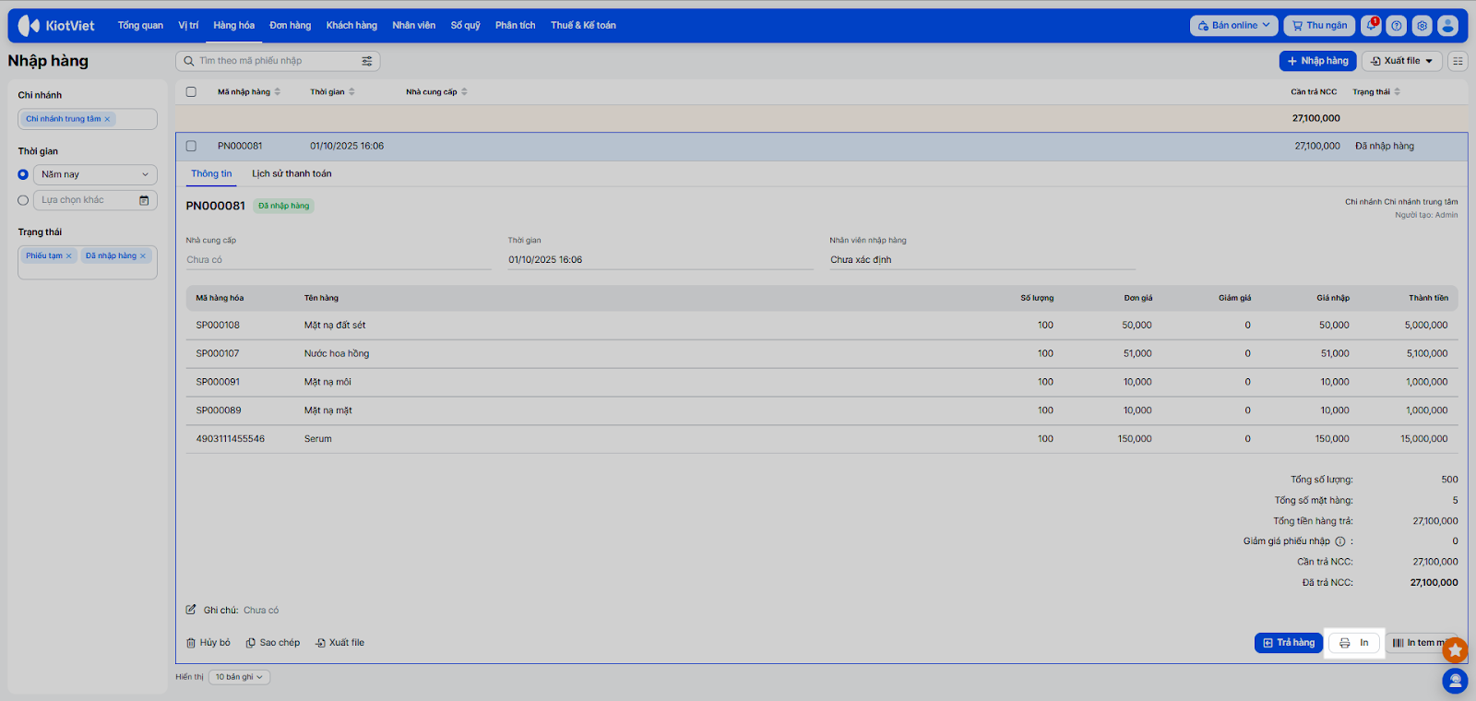
Task: Open column display settings icon
Action: click(x=1458, y=61)
